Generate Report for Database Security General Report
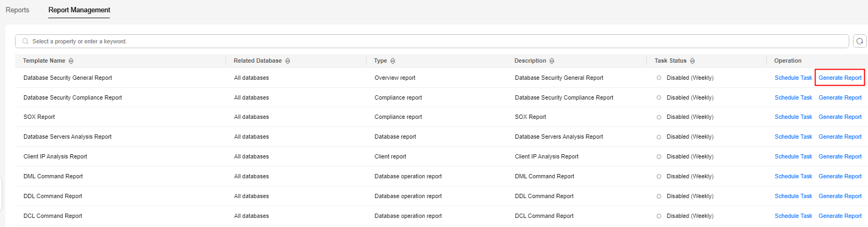 (840, 78)
